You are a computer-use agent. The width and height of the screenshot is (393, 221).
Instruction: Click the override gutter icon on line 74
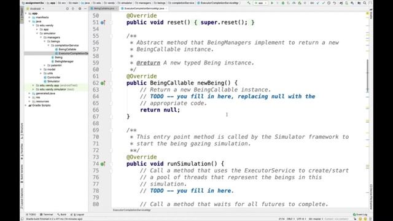coord(103,164)
